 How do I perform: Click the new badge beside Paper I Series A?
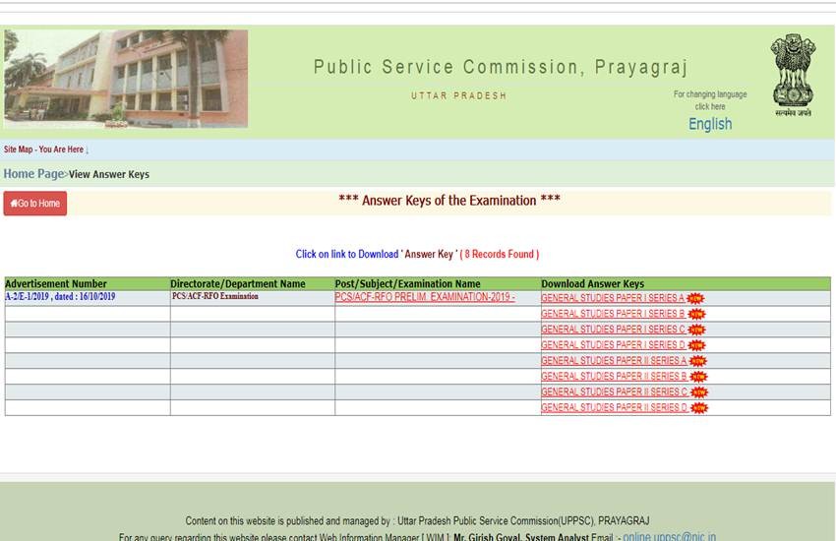point(696,298)
